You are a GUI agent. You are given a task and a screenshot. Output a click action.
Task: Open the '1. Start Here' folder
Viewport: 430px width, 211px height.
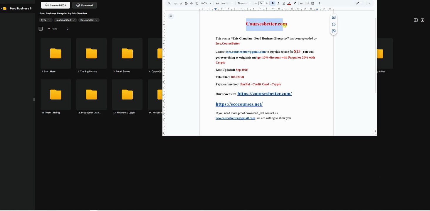56,56
